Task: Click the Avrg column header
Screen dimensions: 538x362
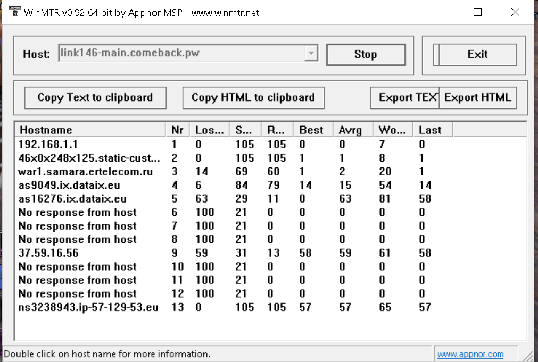Action: tap(353, 130)
